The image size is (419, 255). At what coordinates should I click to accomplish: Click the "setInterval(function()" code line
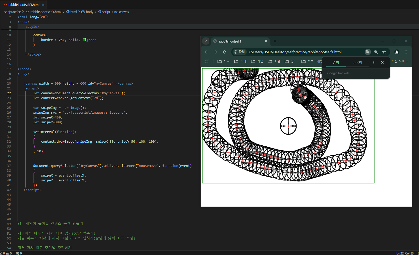[55, 132]
